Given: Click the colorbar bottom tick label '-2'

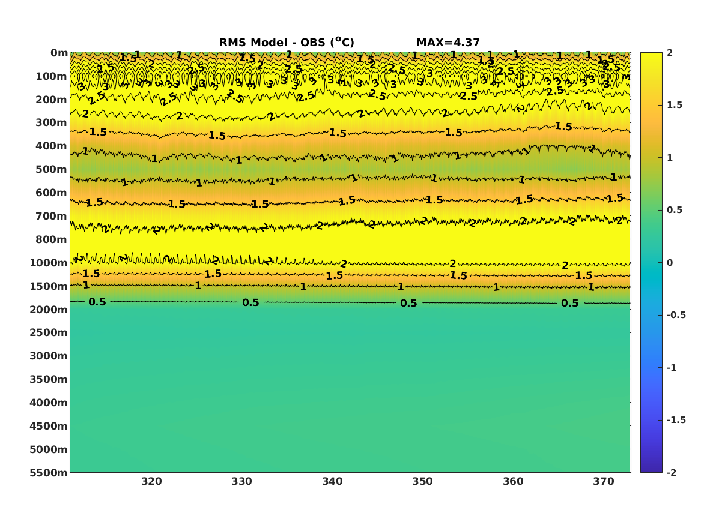Looking at the screenshot, I should point(672,472).
